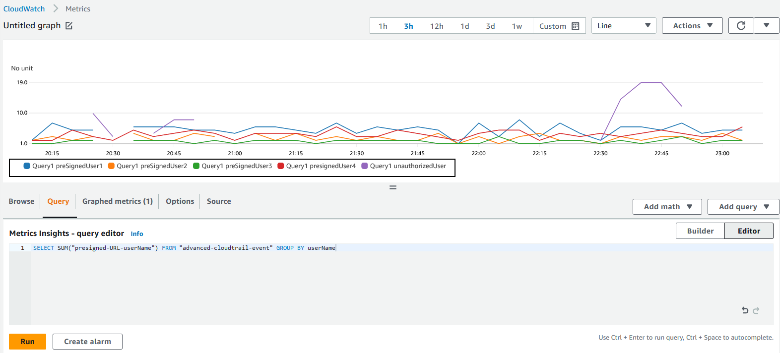Open the Graphed metrics (1) tab

(118, 201)
